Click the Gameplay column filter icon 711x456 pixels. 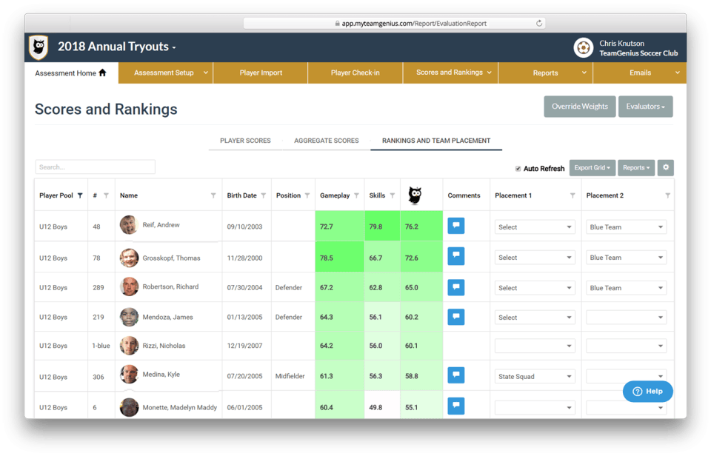pos(355,195)
